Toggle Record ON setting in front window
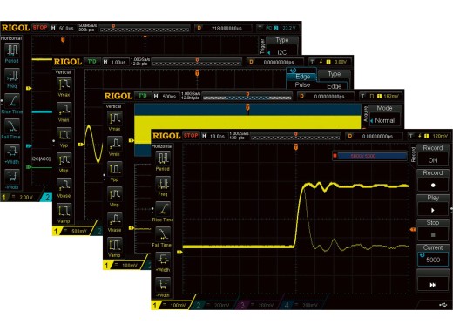 [x=433, y=155]
